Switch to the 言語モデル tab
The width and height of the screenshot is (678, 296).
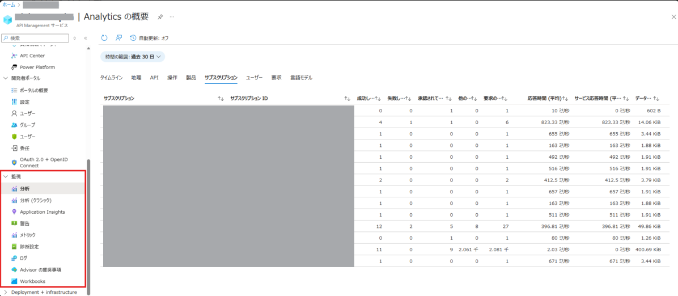pos(302,78)
